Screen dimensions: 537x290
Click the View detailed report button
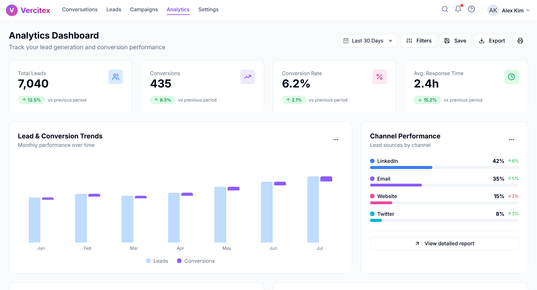click(x=444, y=243)
